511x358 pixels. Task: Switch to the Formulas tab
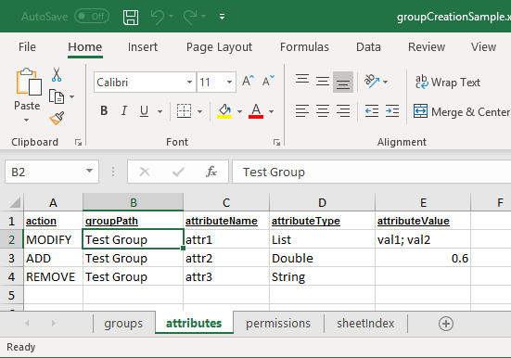click(304, 47)
